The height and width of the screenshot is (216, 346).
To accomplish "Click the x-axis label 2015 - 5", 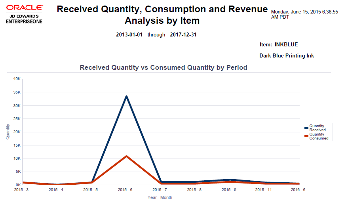I will 91,190.
